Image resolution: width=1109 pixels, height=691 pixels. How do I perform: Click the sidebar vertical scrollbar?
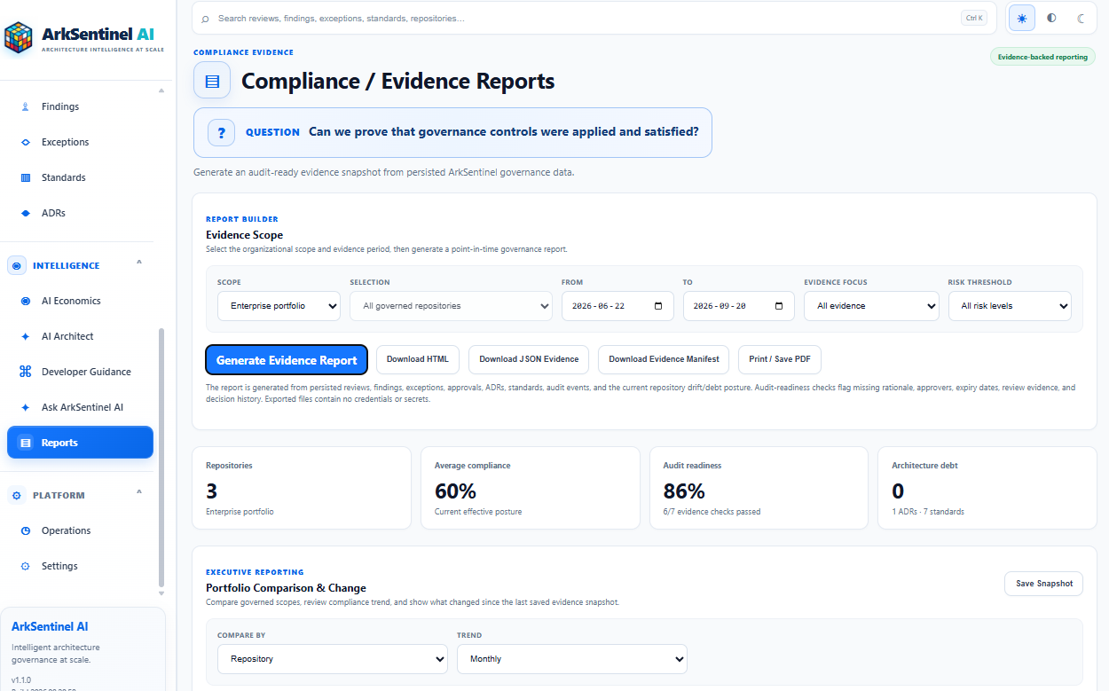tap(161, 457)
